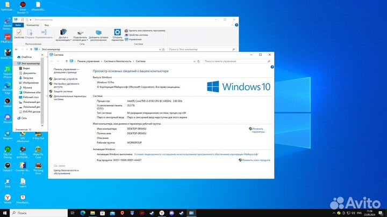Open Microsoft Store from taskbar
The image size is (387, 217).
coord(103,213)
